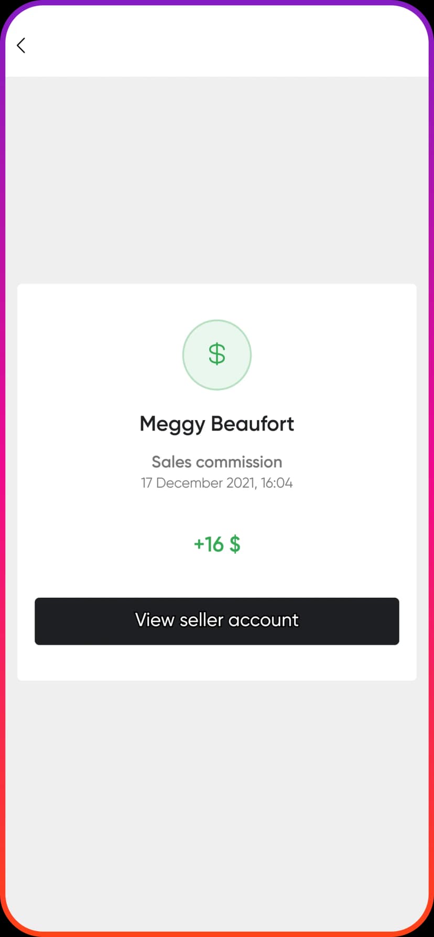Select the Meggy Beaufort name heading
The image size is (434, 937).
217,424
